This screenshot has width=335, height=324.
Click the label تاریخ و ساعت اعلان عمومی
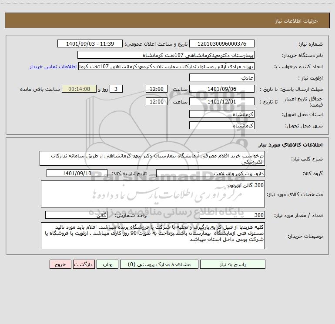point(156,44)
